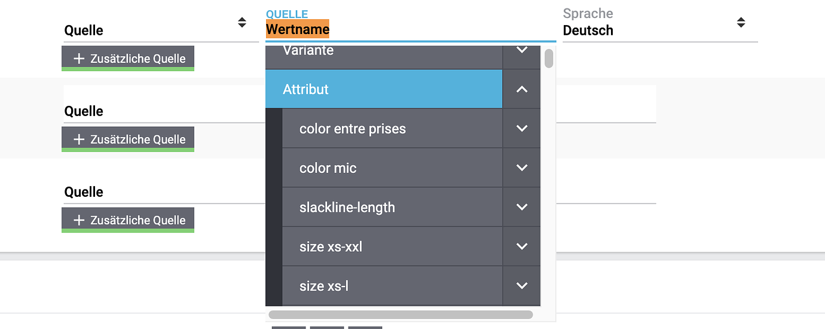The width and height of the screenshot is (825, 329).
Task: Click the vertical scrollbar of the dropdown list
Action: pyautogui.click(x=549, y=59)
